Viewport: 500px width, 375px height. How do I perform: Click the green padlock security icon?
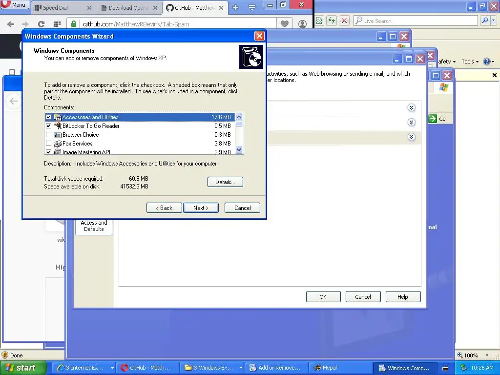(x=74, y=24)
